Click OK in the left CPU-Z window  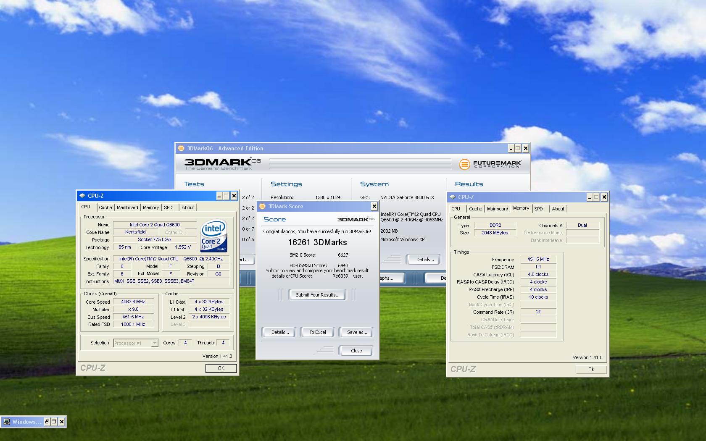coord(221,368)
